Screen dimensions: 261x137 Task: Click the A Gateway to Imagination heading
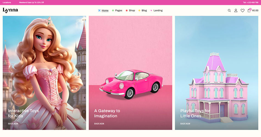coord(107,113)
